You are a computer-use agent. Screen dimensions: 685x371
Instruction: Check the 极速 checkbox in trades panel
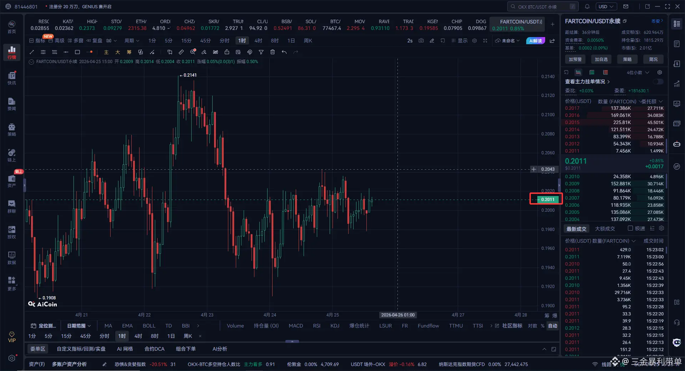(630, 228)
